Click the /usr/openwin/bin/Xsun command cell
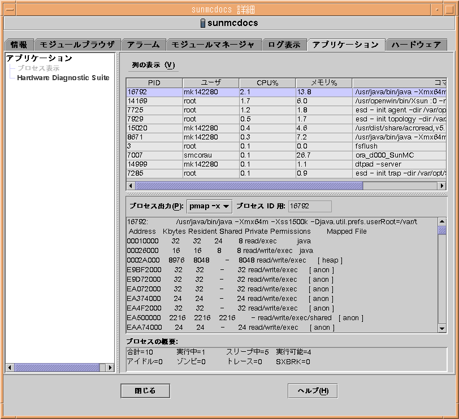The width and height of the screenshot is (459, 419). pyautogui.click(x=400, y=101)
